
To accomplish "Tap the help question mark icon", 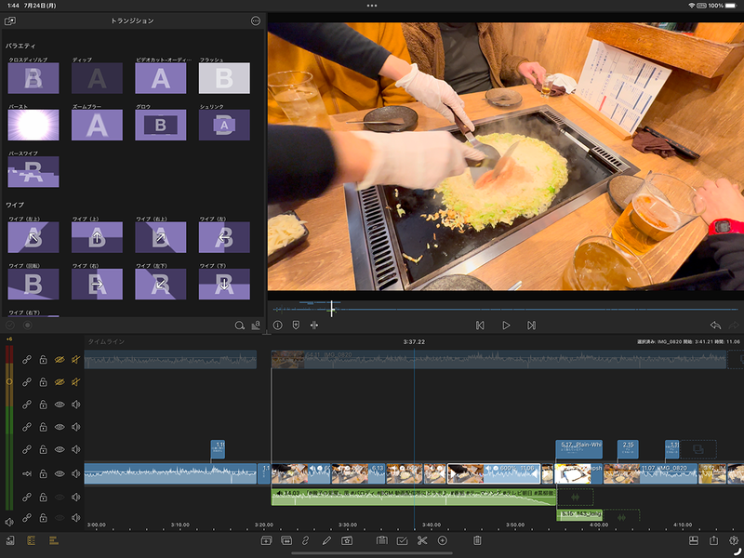I will tap(735, 540).
